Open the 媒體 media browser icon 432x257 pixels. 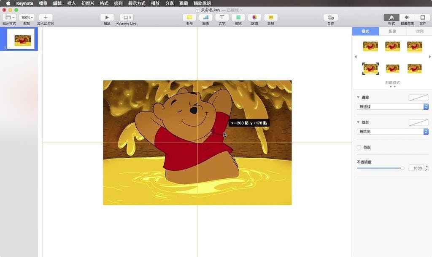coord(254,17)
